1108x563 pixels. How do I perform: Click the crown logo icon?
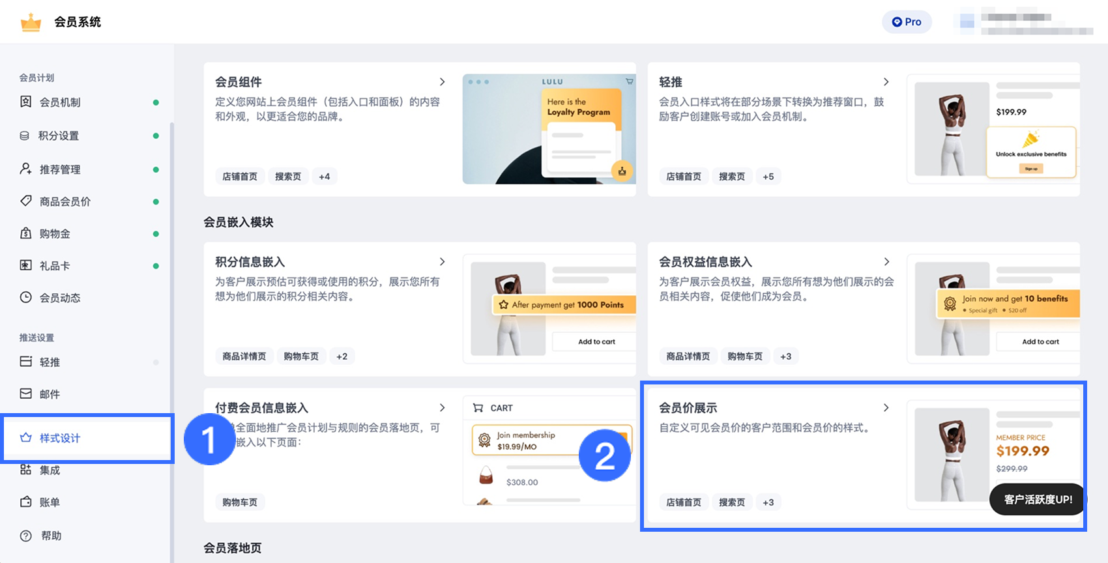[31, 22]
